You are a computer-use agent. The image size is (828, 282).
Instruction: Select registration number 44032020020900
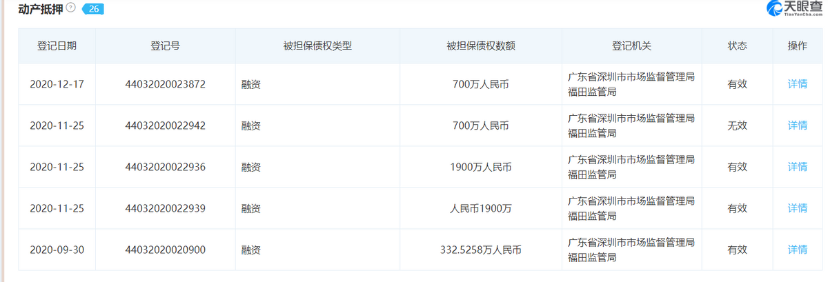point(166,250)
